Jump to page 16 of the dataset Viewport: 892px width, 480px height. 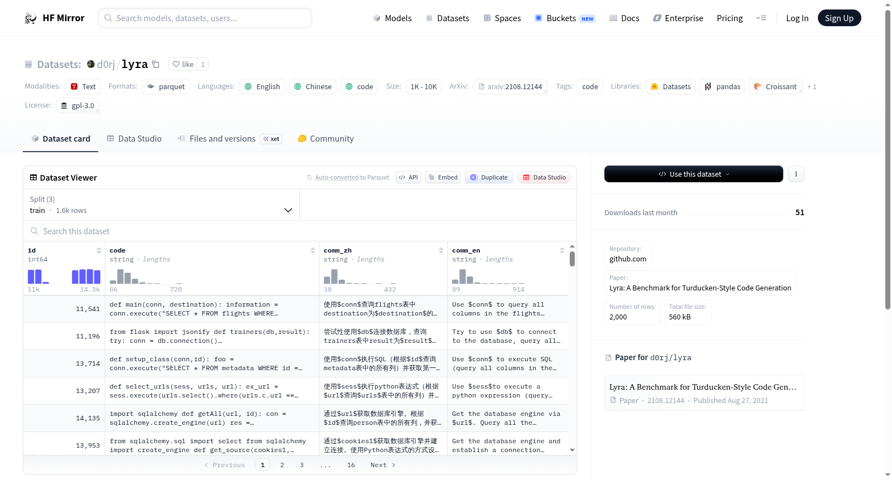pyautogui.click(x=351, y=465)
